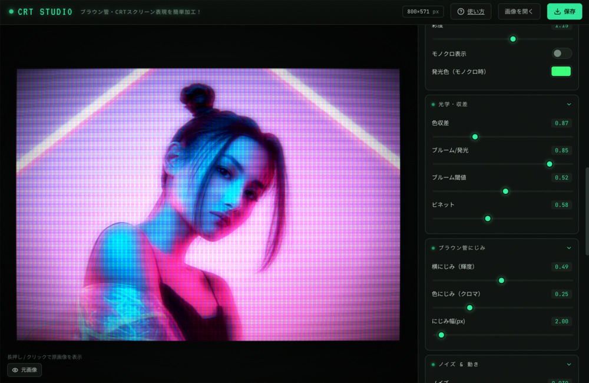
Task: Click the 色にじみ value 0.25
Action: point(561,294)
